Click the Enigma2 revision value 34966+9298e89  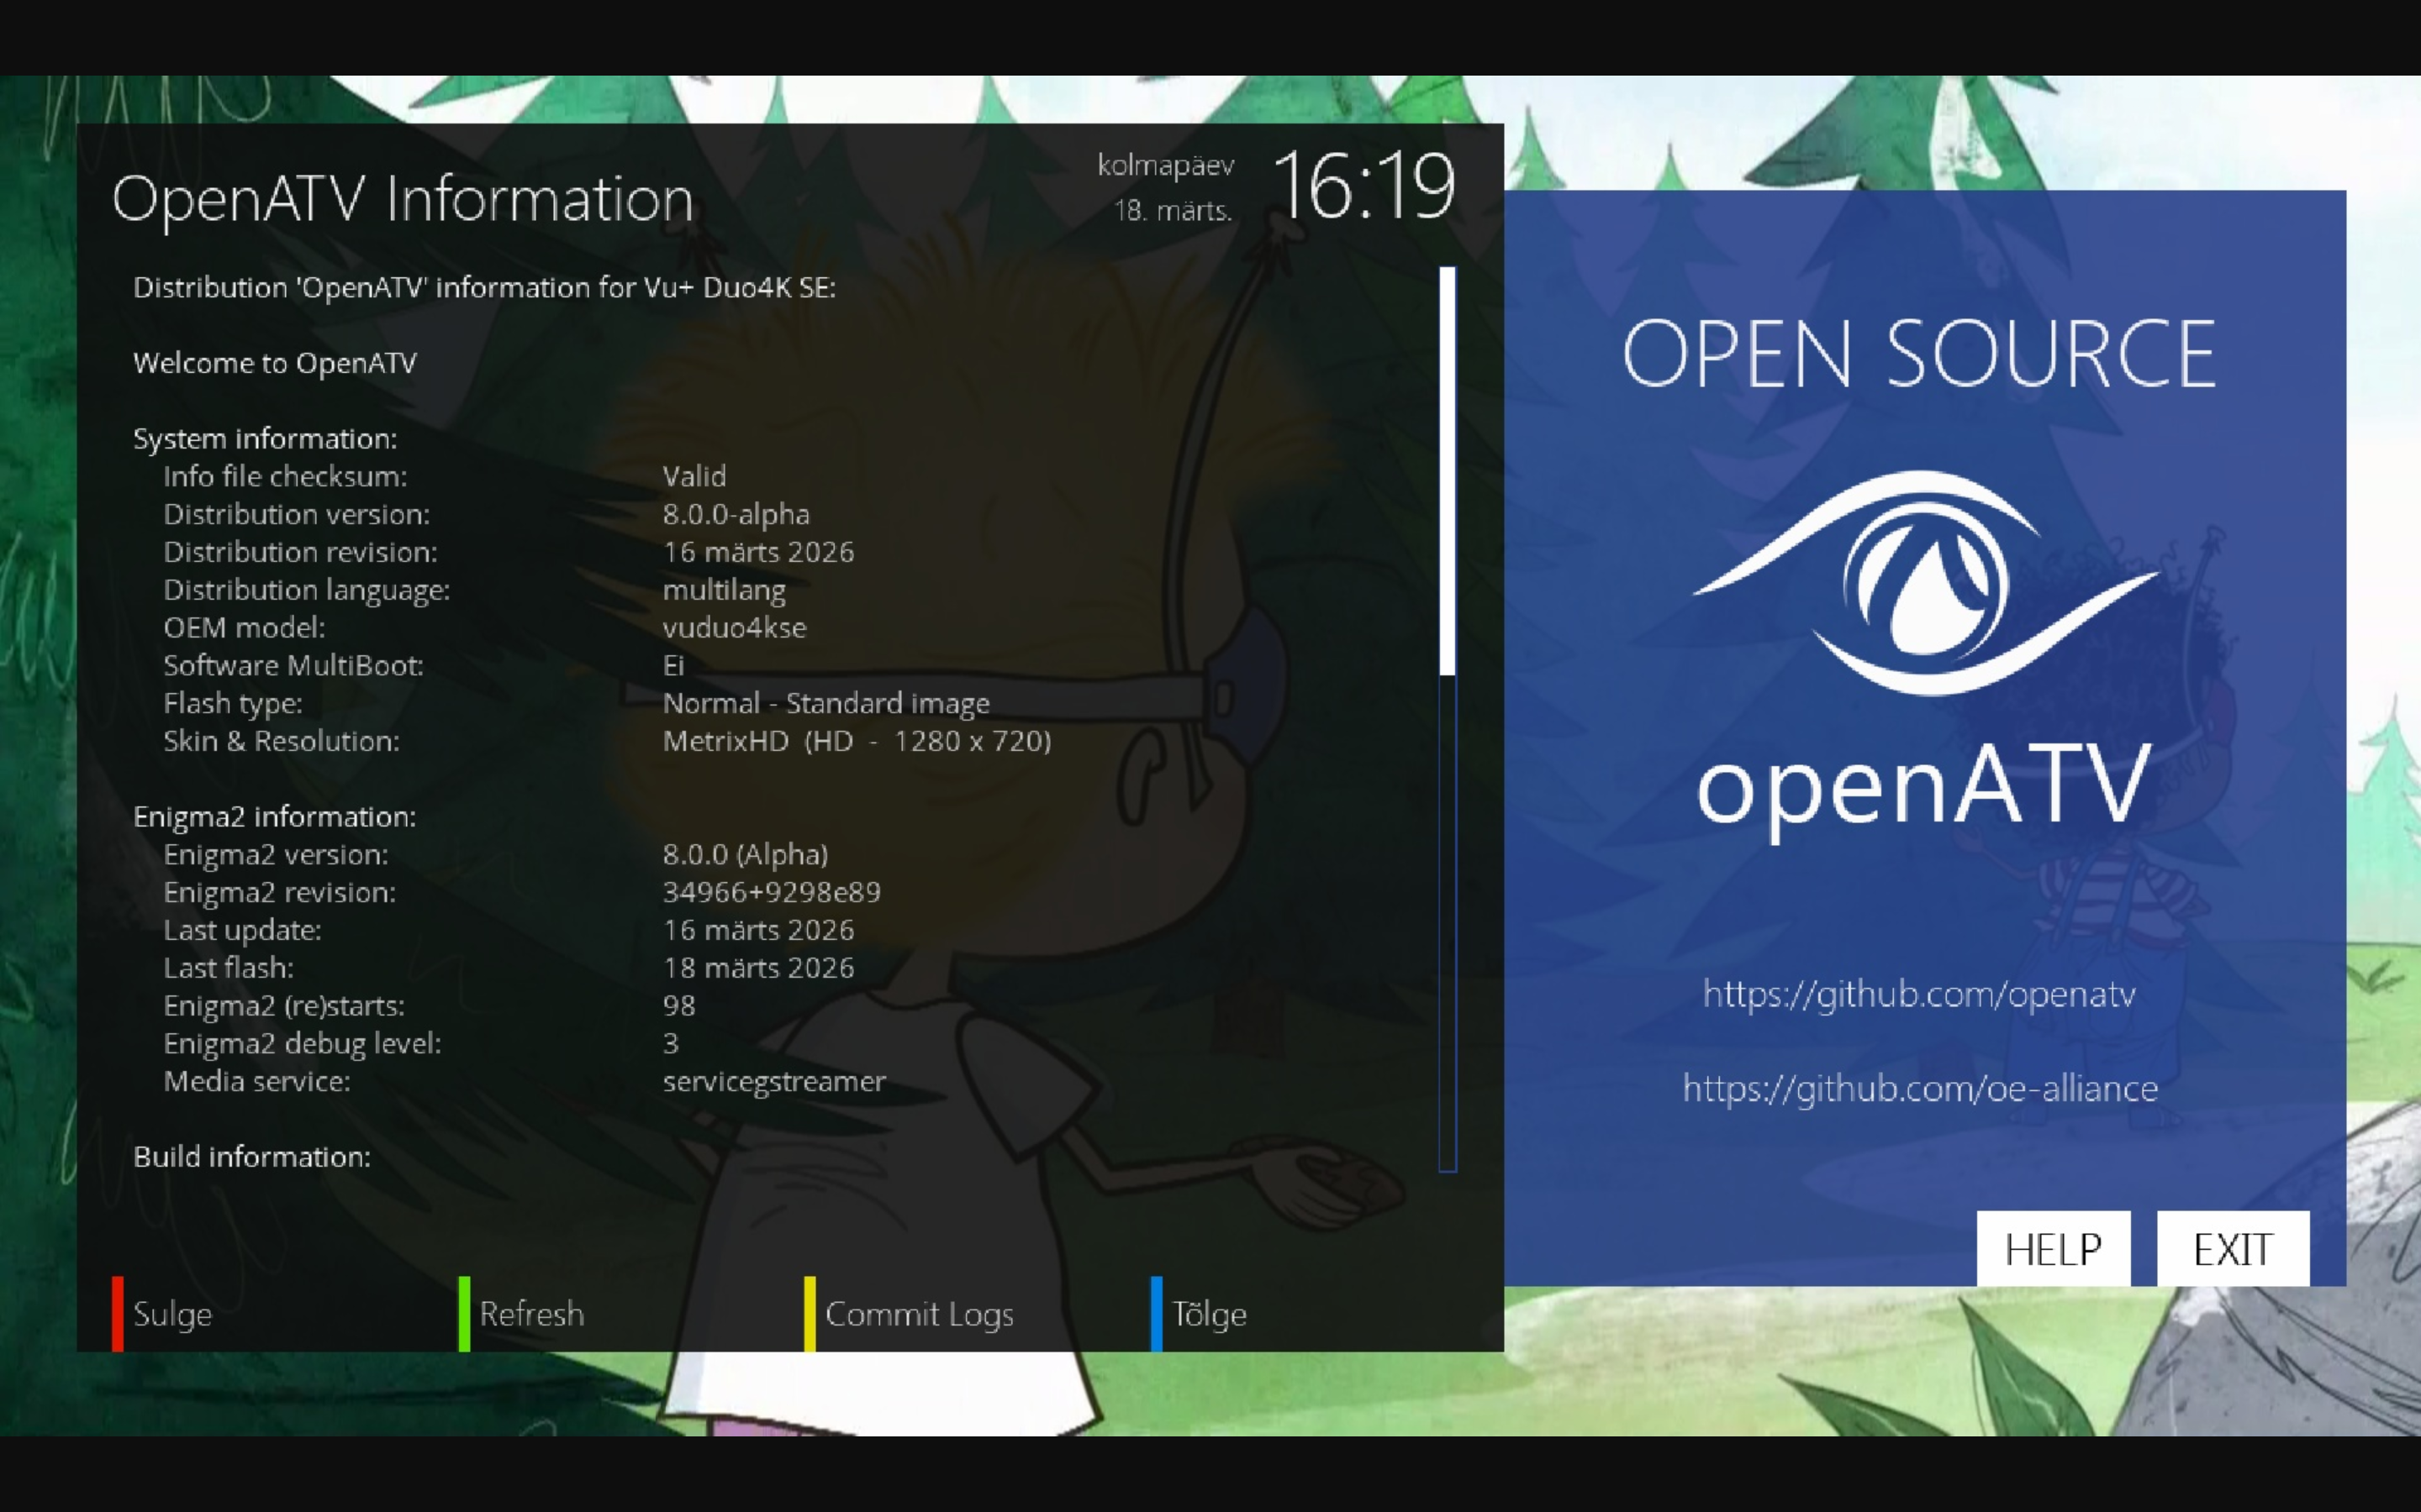click(772, 892)
